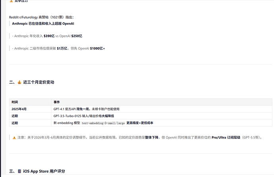
Task: Click the line Reddit r/Futurology 高赞帖（1021票）指出
Action: (x=41, y=17)
